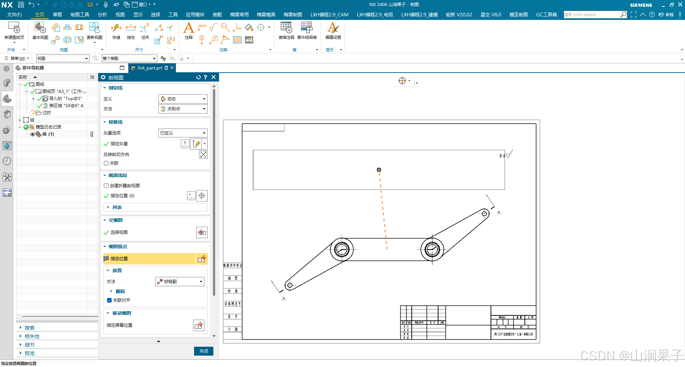Toggle visibility eye of Body (1)
685x367 pixels.
pyautogui.click(x=32, y=134)
